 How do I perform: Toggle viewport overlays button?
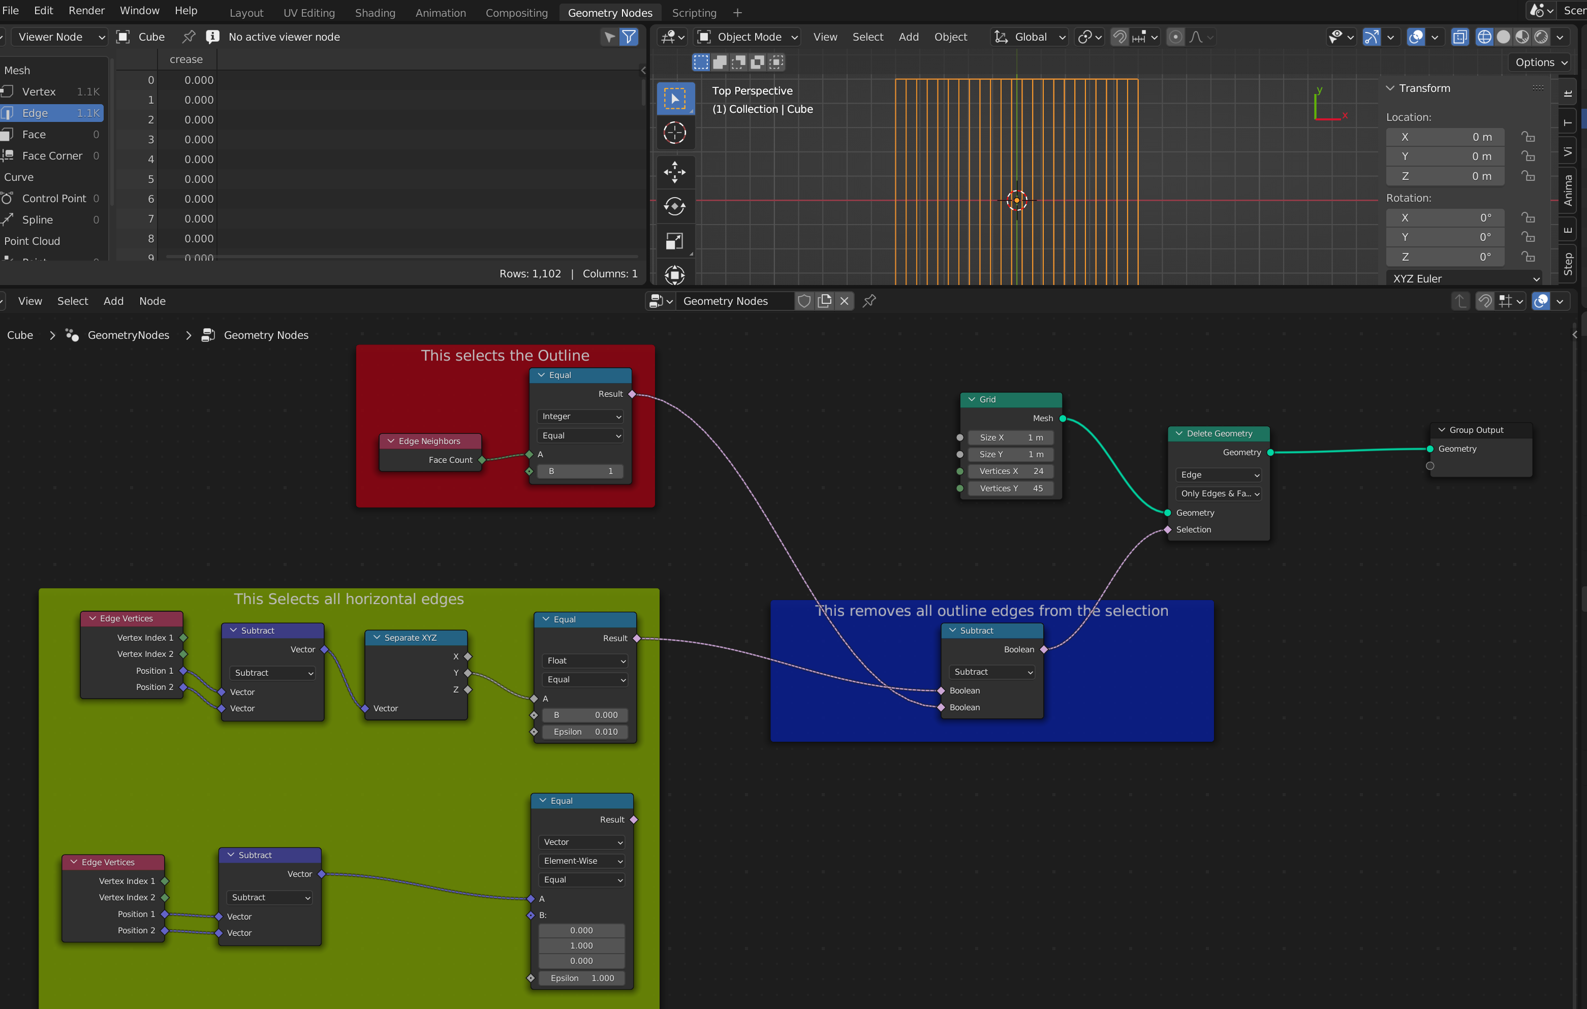[x=1416, y=37]
